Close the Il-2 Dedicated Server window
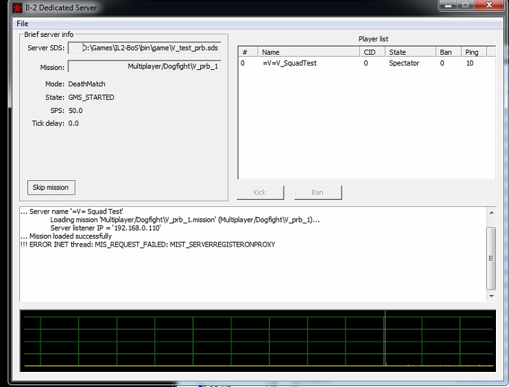The width and height of the screenshot is (509, 387). tap(489, 5)
